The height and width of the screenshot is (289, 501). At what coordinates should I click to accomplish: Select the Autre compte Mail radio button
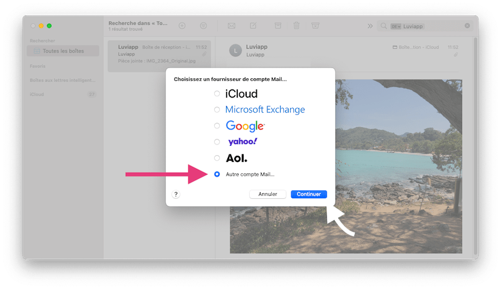pos(217,174)
